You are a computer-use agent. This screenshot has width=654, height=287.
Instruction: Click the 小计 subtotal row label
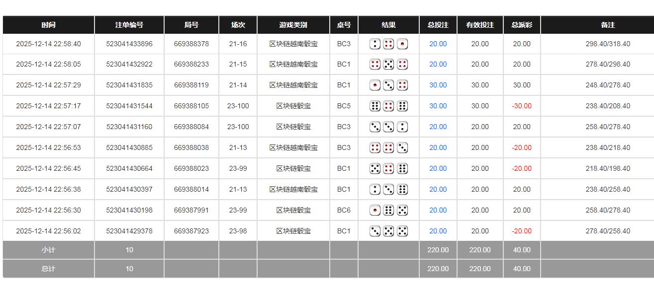(x=48, y=250)
